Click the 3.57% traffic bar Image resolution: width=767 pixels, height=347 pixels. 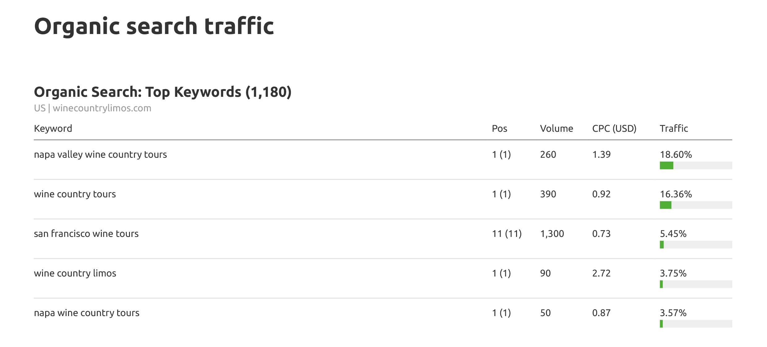pos(696,324)
